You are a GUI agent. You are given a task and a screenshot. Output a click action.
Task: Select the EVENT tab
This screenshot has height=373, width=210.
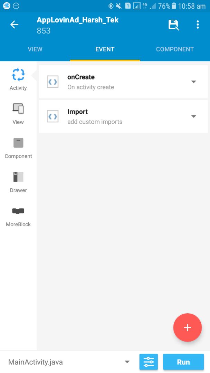(x=105, y=49)
